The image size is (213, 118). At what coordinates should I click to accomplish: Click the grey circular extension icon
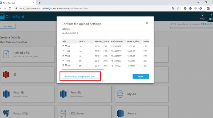(196, 8)
